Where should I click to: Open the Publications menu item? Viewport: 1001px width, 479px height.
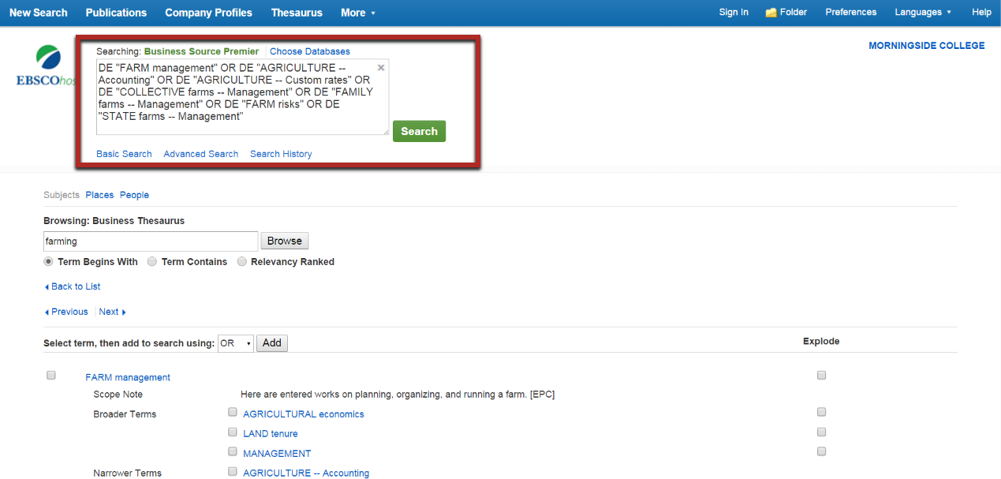116,13
